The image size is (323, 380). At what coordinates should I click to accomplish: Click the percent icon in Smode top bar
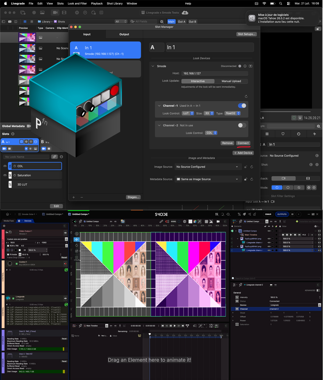point(239,214)
